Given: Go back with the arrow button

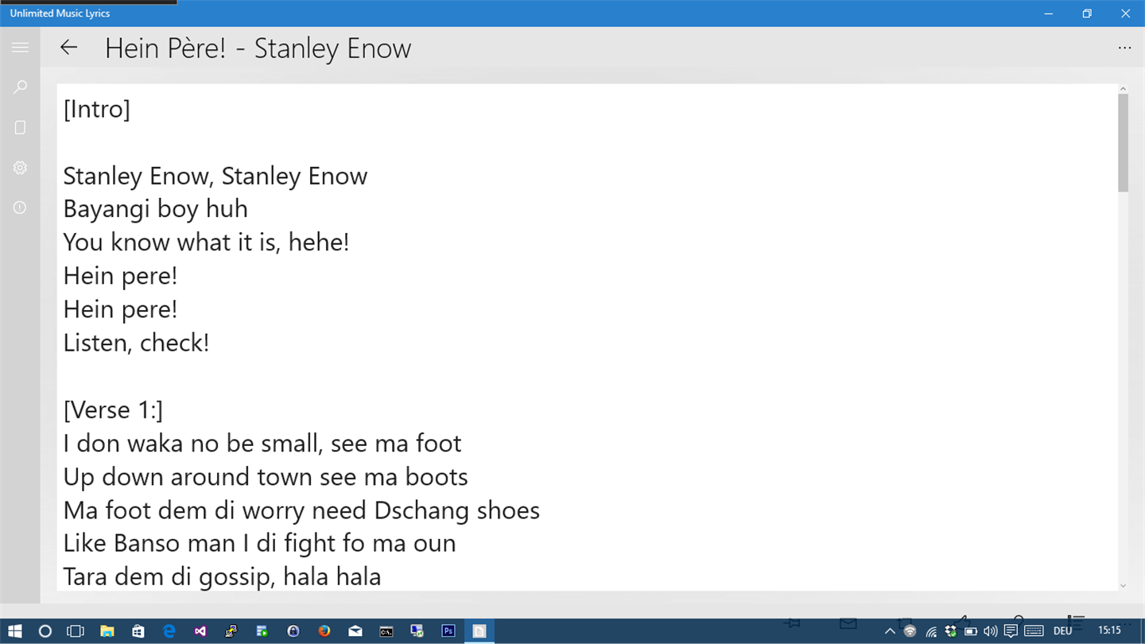Looking at the screenshot, I should click(69, 48).
